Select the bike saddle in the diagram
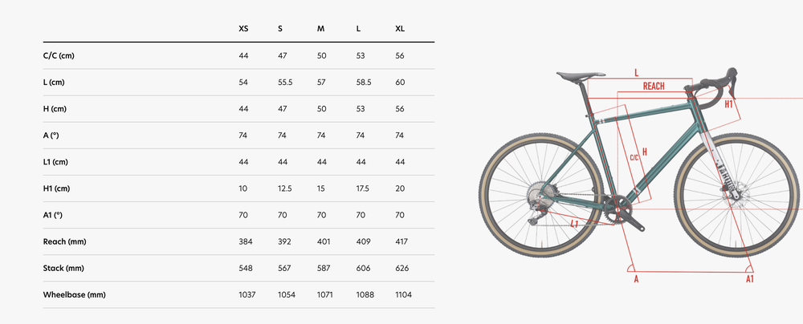The image size is (803, 324). click(x=578, y=76)
